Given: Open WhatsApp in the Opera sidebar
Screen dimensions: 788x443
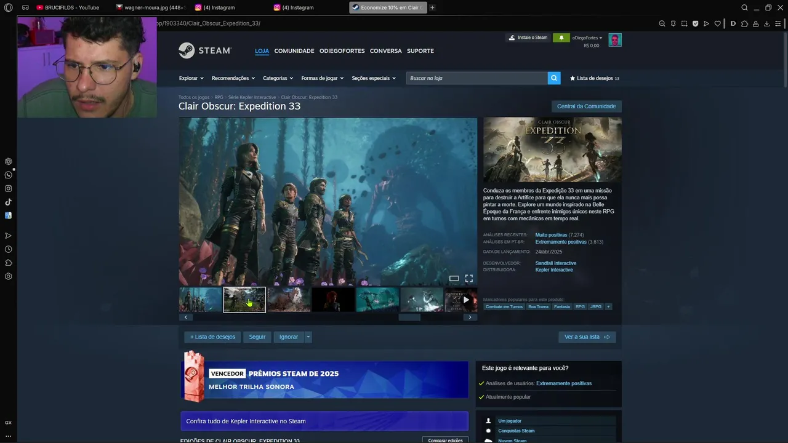Looking at the screenshot, I should tap(8, 175).
